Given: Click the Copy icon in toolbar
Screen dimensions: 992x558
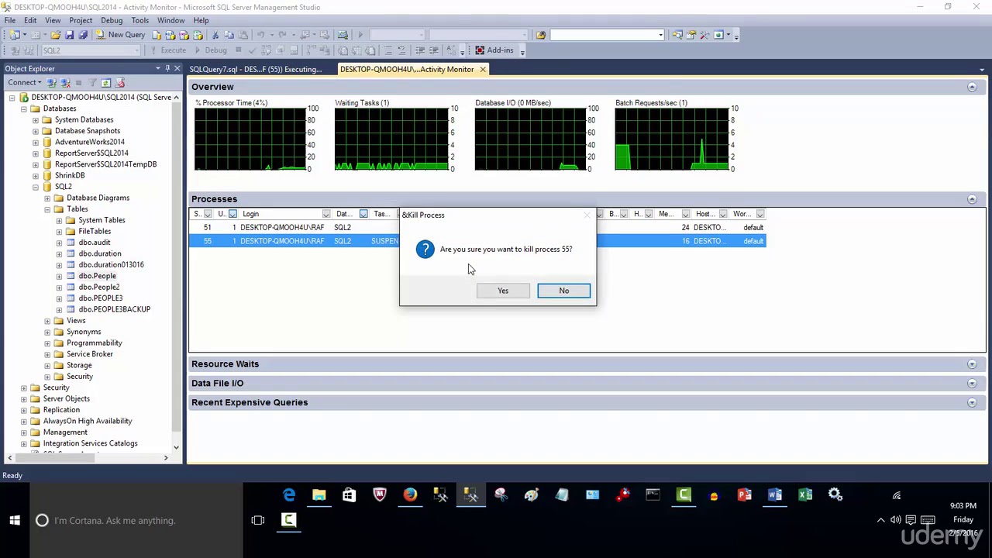Looking at the screenshot, I should [229, 35].
